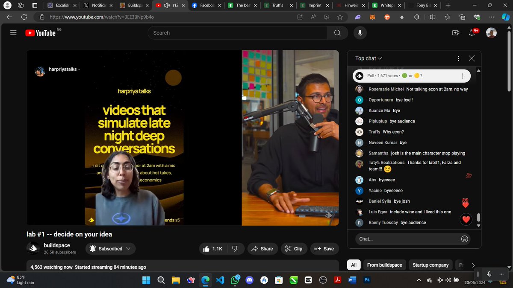Open the buildspace channel name link
Viewport: 513px width, 288px height.
click(57, 245)
